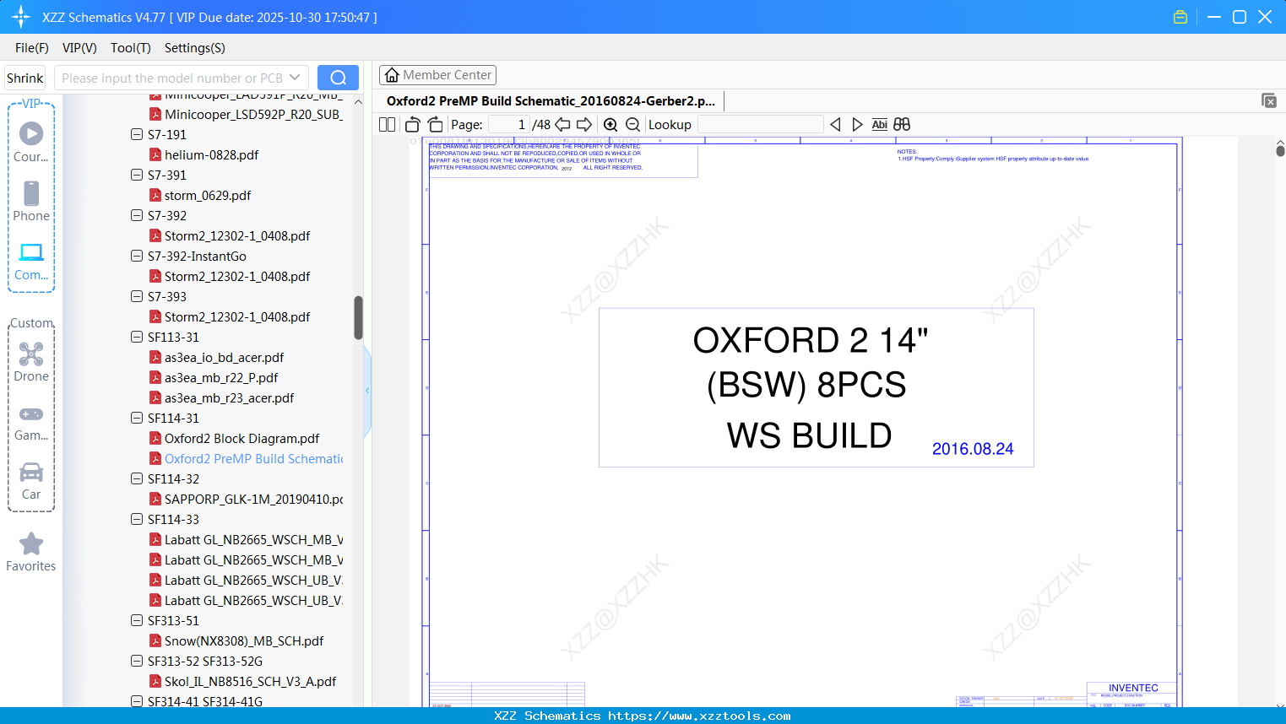Click the file tree vertical scrollbar thumb

358,317
